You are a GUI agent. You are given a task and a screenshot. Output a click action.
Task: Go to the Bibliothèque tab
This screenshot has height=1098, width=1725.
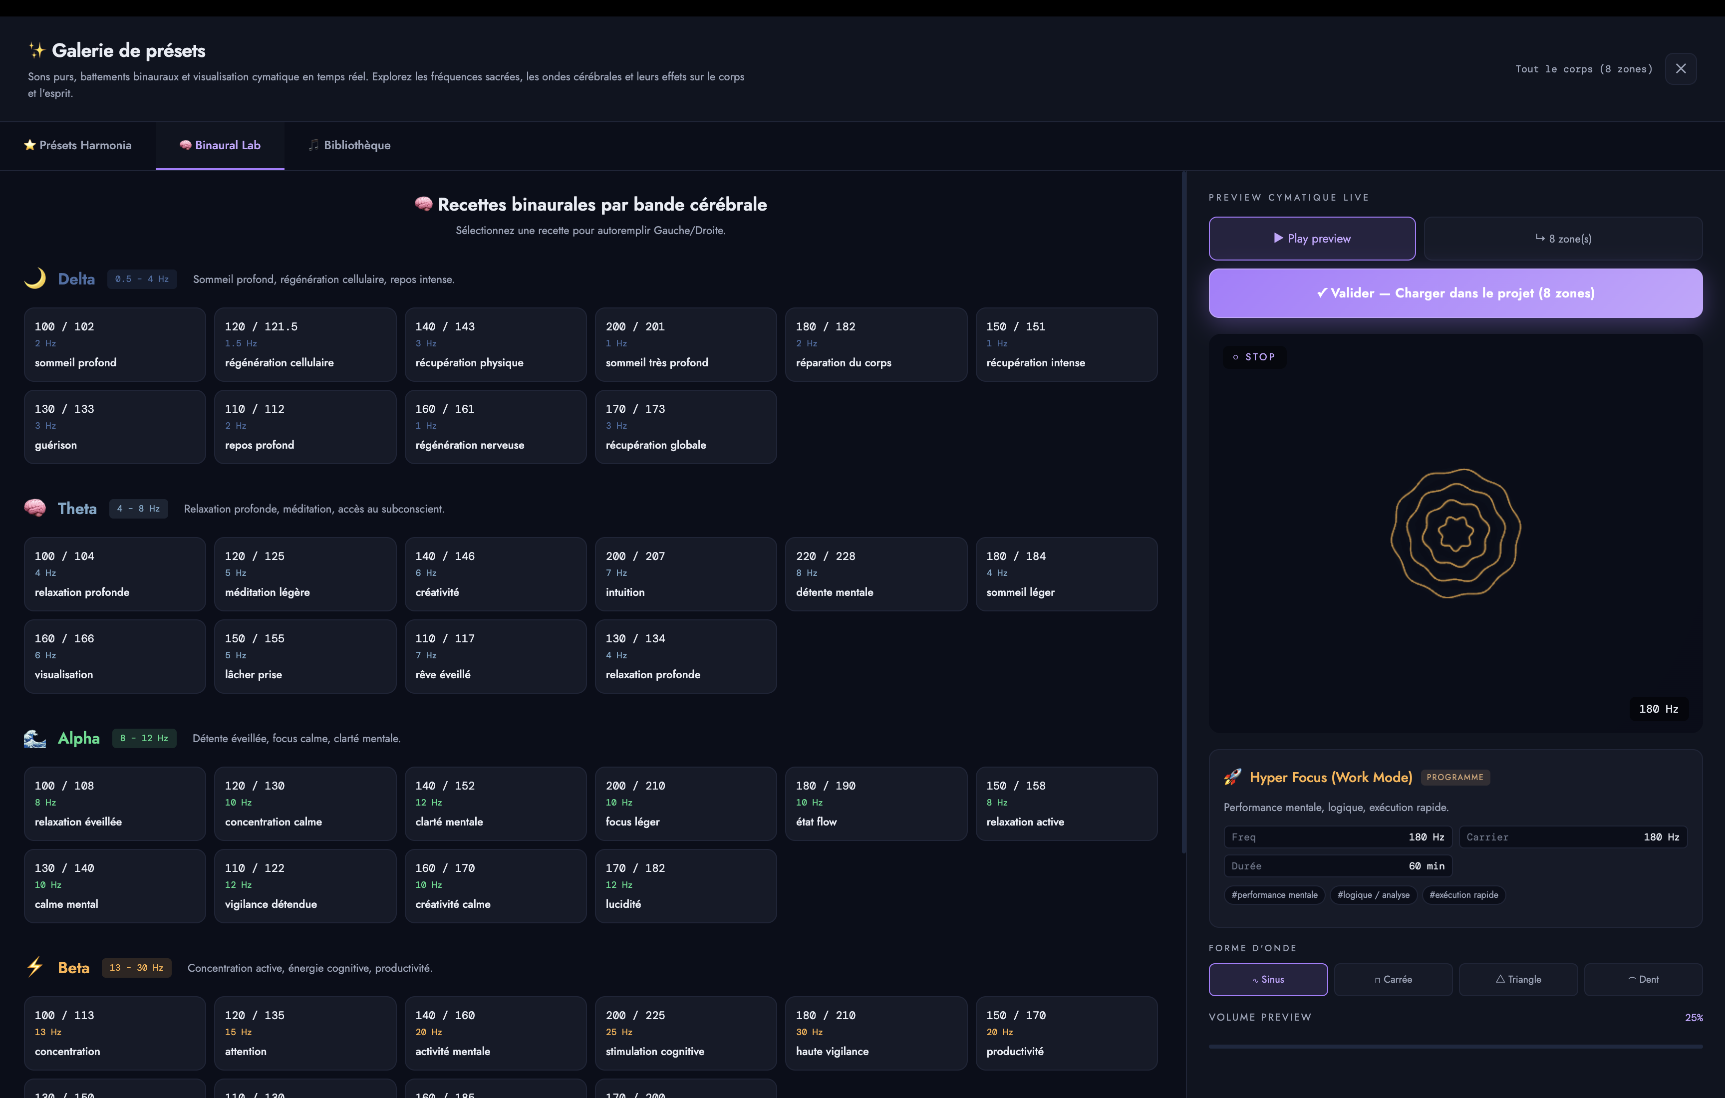point(349,145)
